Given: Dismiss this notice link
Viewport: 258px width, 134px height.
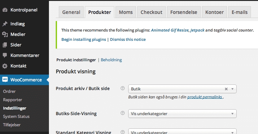Looking at the screenshot, I should [x=128, y=40].
